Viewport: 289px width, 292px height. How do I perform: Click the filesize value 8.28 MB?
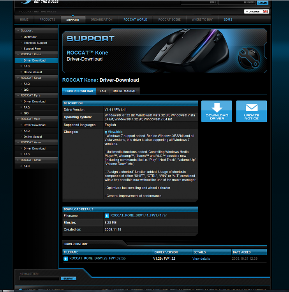tap(111, 223)
